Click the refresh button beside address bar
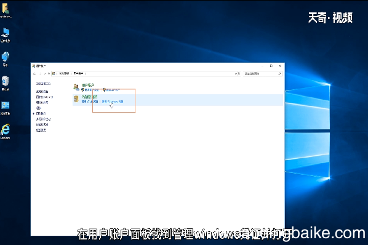Screen dimensions: 368x245 tap(239, 74)
